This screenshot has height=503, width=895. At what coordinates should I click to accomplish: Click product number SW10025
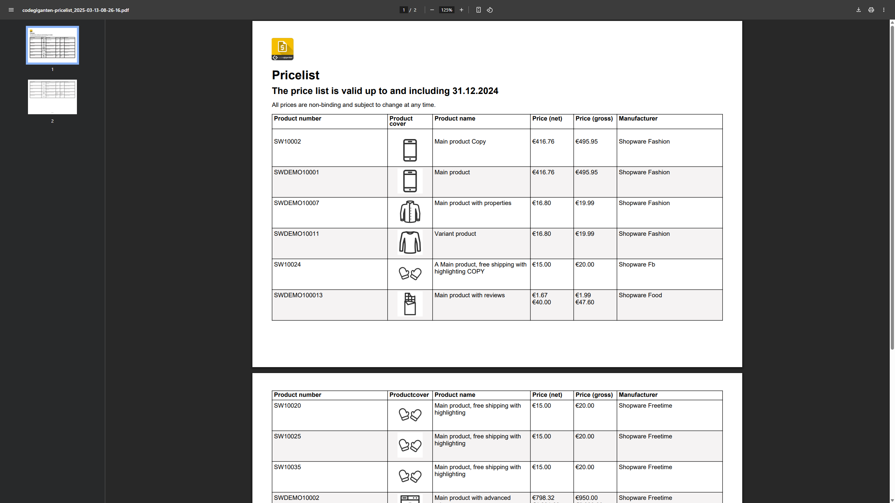pos(287,436)
